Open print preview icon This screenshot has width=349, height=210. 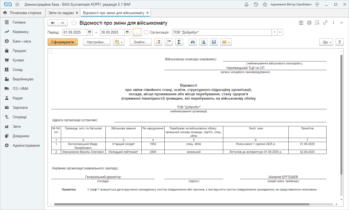tap(203, 42)
